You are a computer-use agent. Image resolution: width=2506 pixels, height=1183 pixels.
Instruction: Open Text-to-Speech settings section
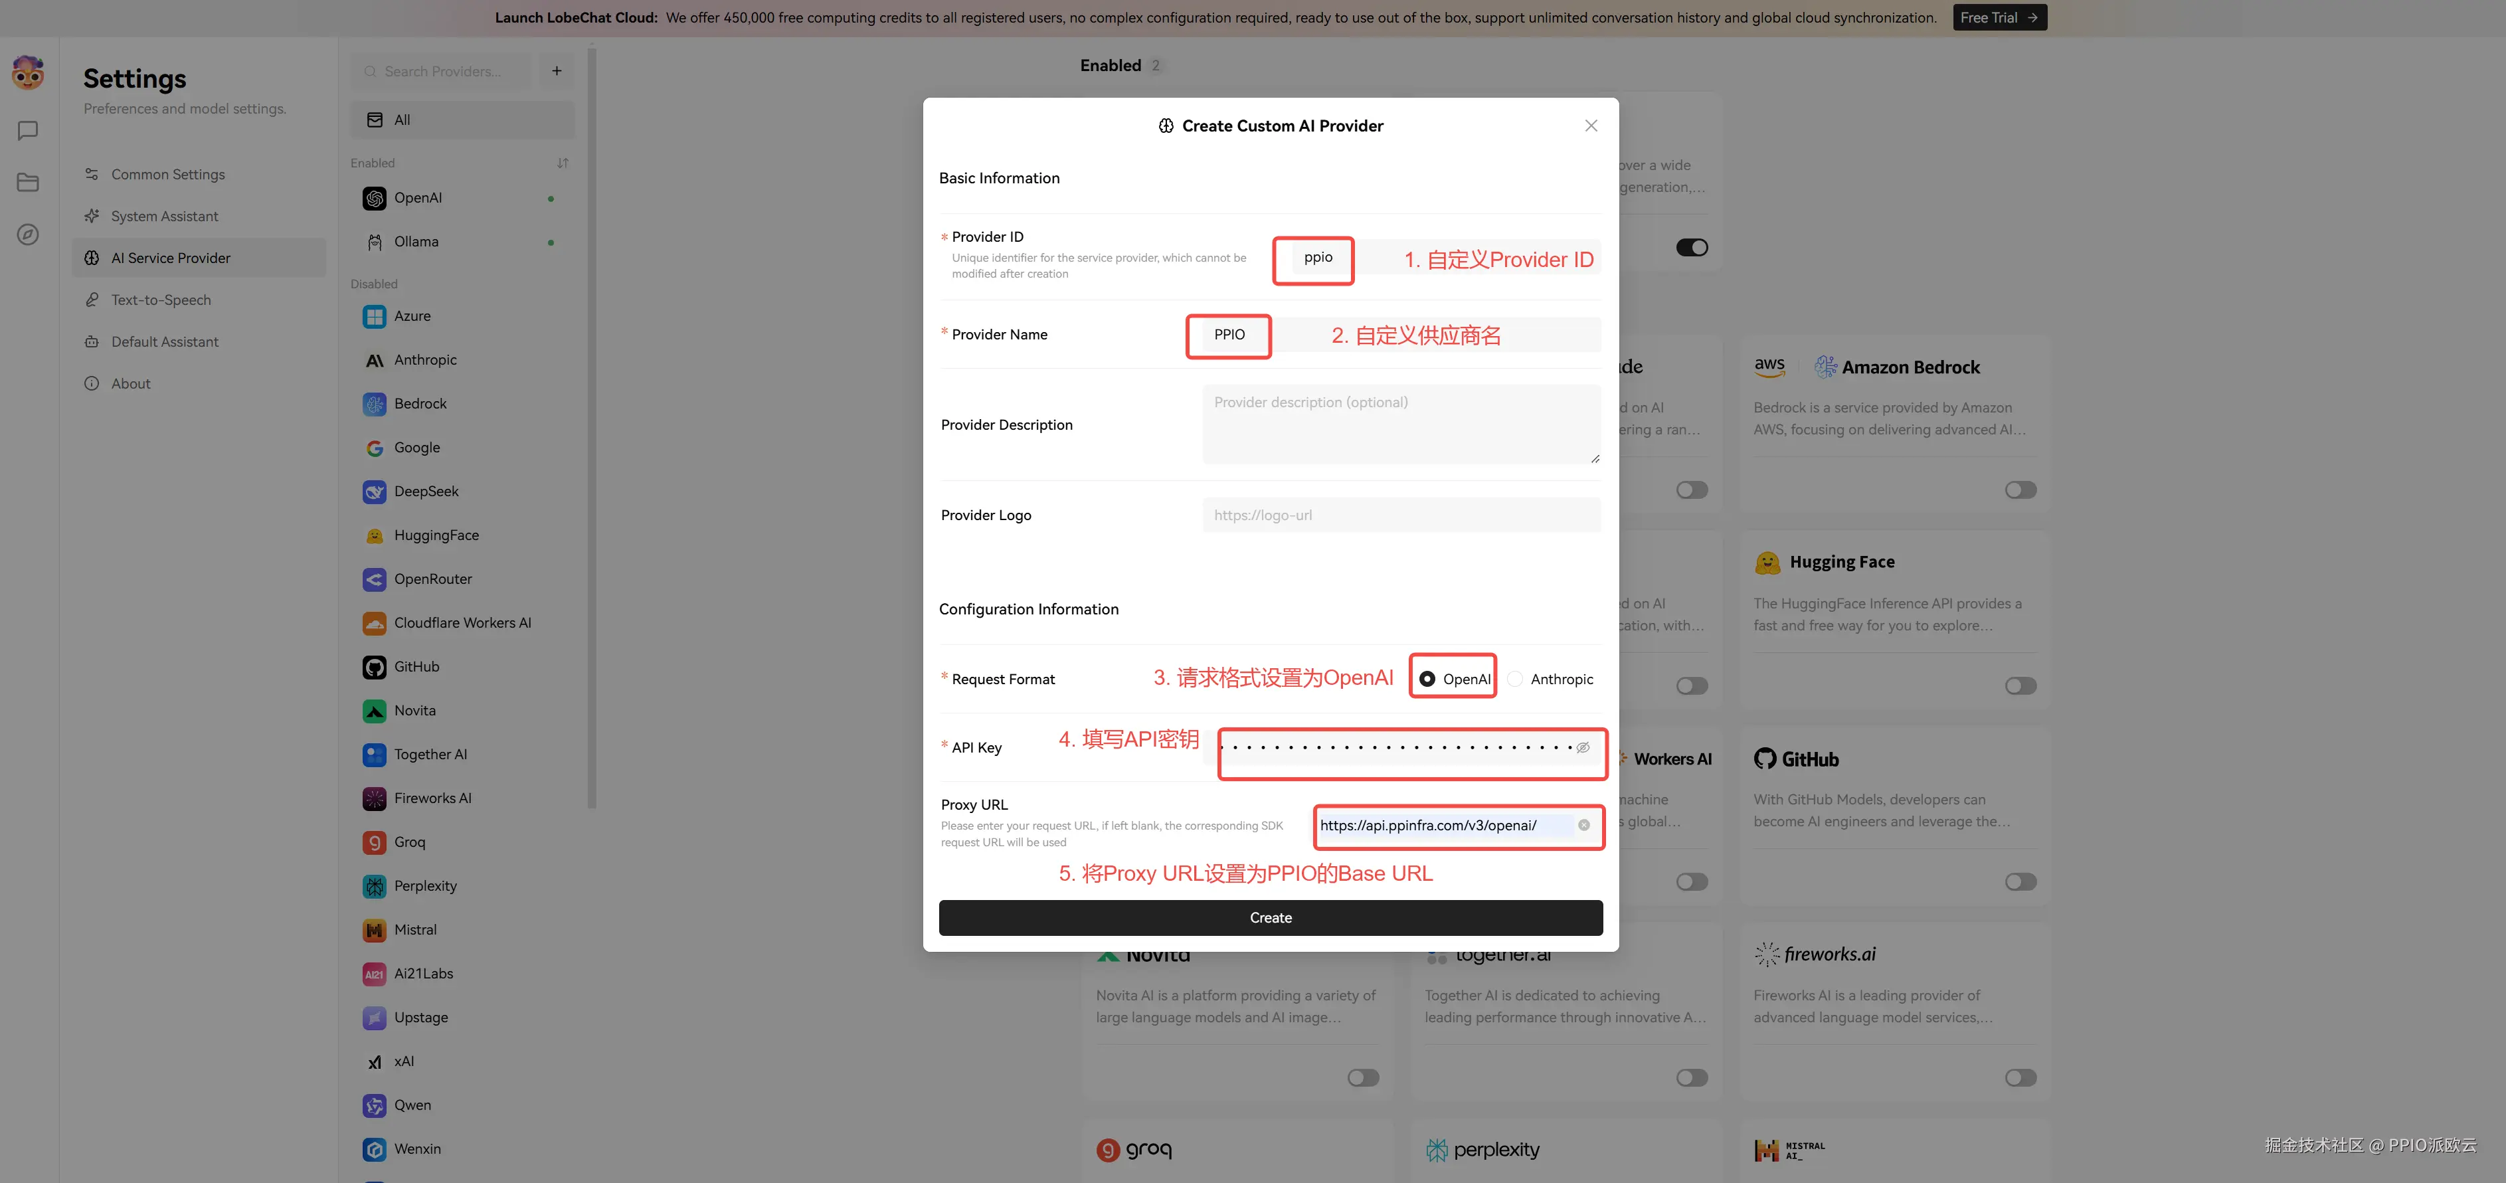coord(161,300)
